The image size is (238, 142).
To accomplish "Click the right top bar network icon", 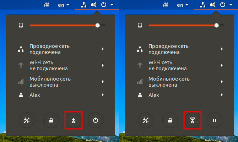I will [202, 5].
